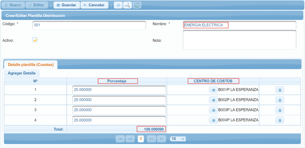Open cost center picker for B002P row
305x148 pixels.
click(213, 100)
